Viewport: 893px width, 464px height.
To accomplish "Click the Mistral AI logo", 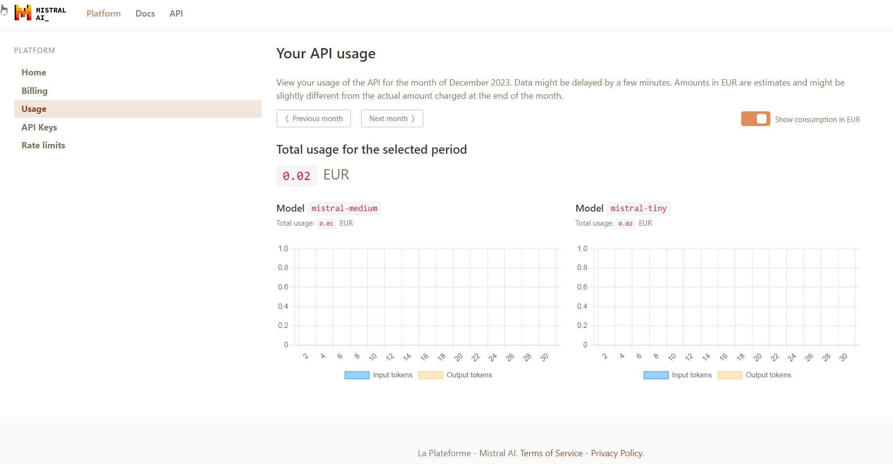I will click(x=40, y=13).
